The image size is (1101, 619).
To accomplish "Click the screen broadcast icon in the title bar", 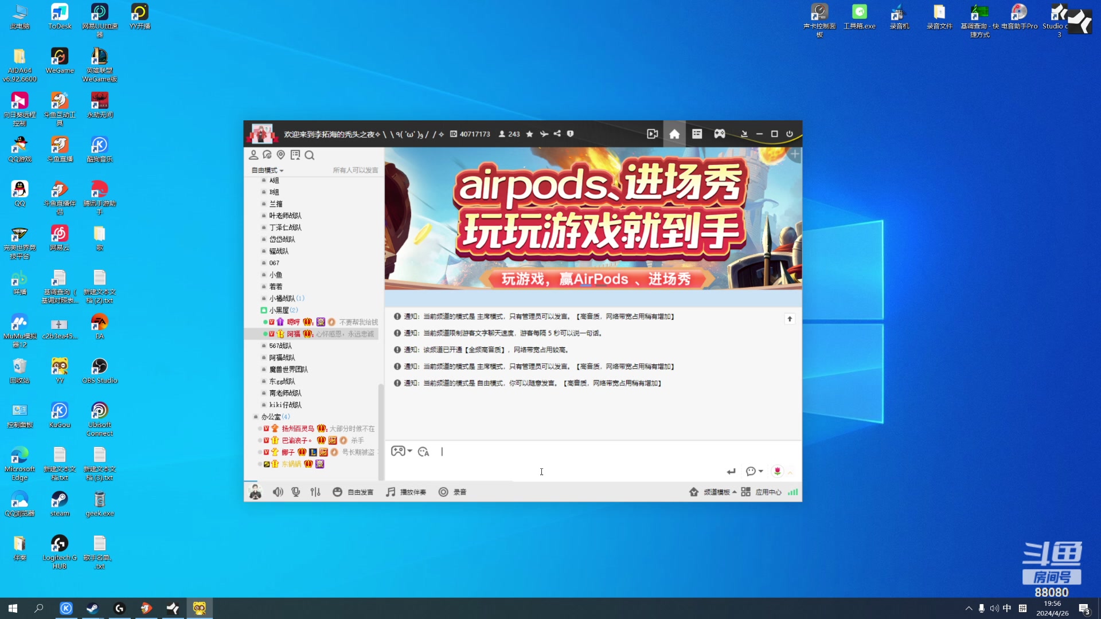I will pos(652,134).
